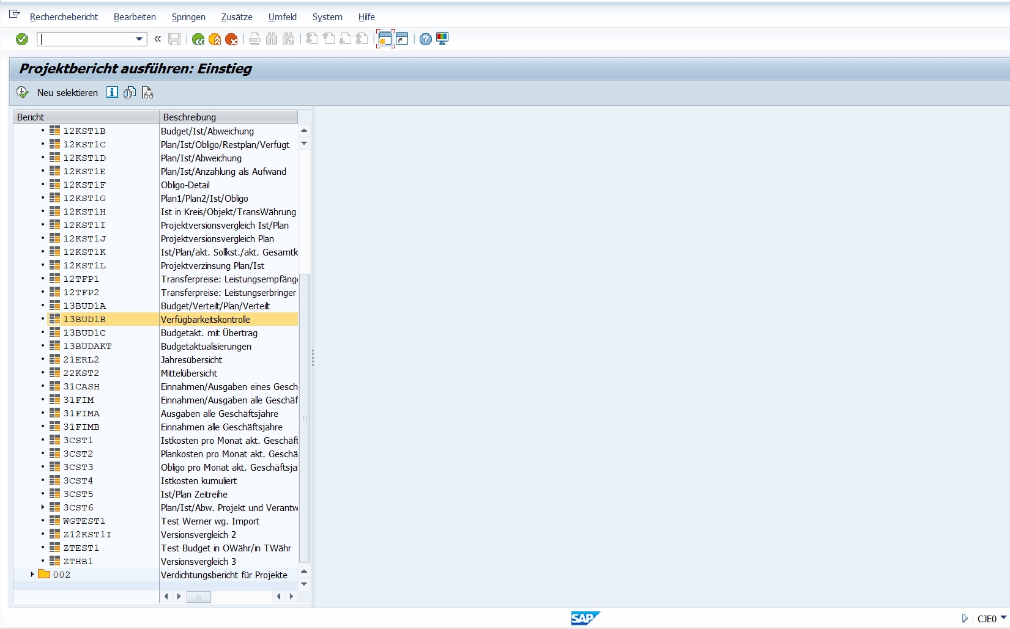
Task: Open the transaction command field dropdown
Action: tap(139, 39)
